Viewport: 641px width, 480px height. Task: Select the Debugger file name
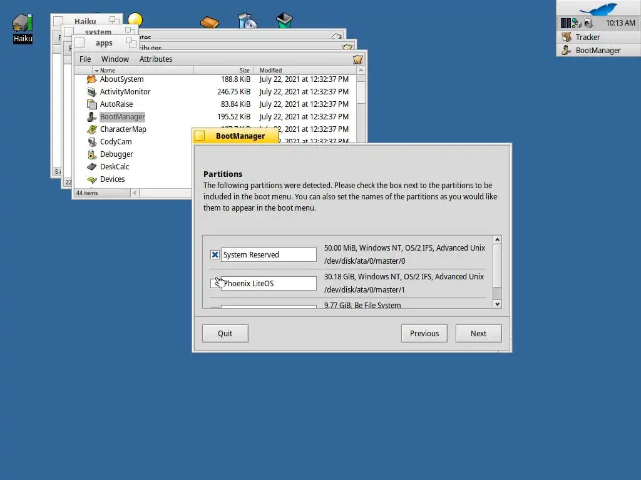coord(116,154)
